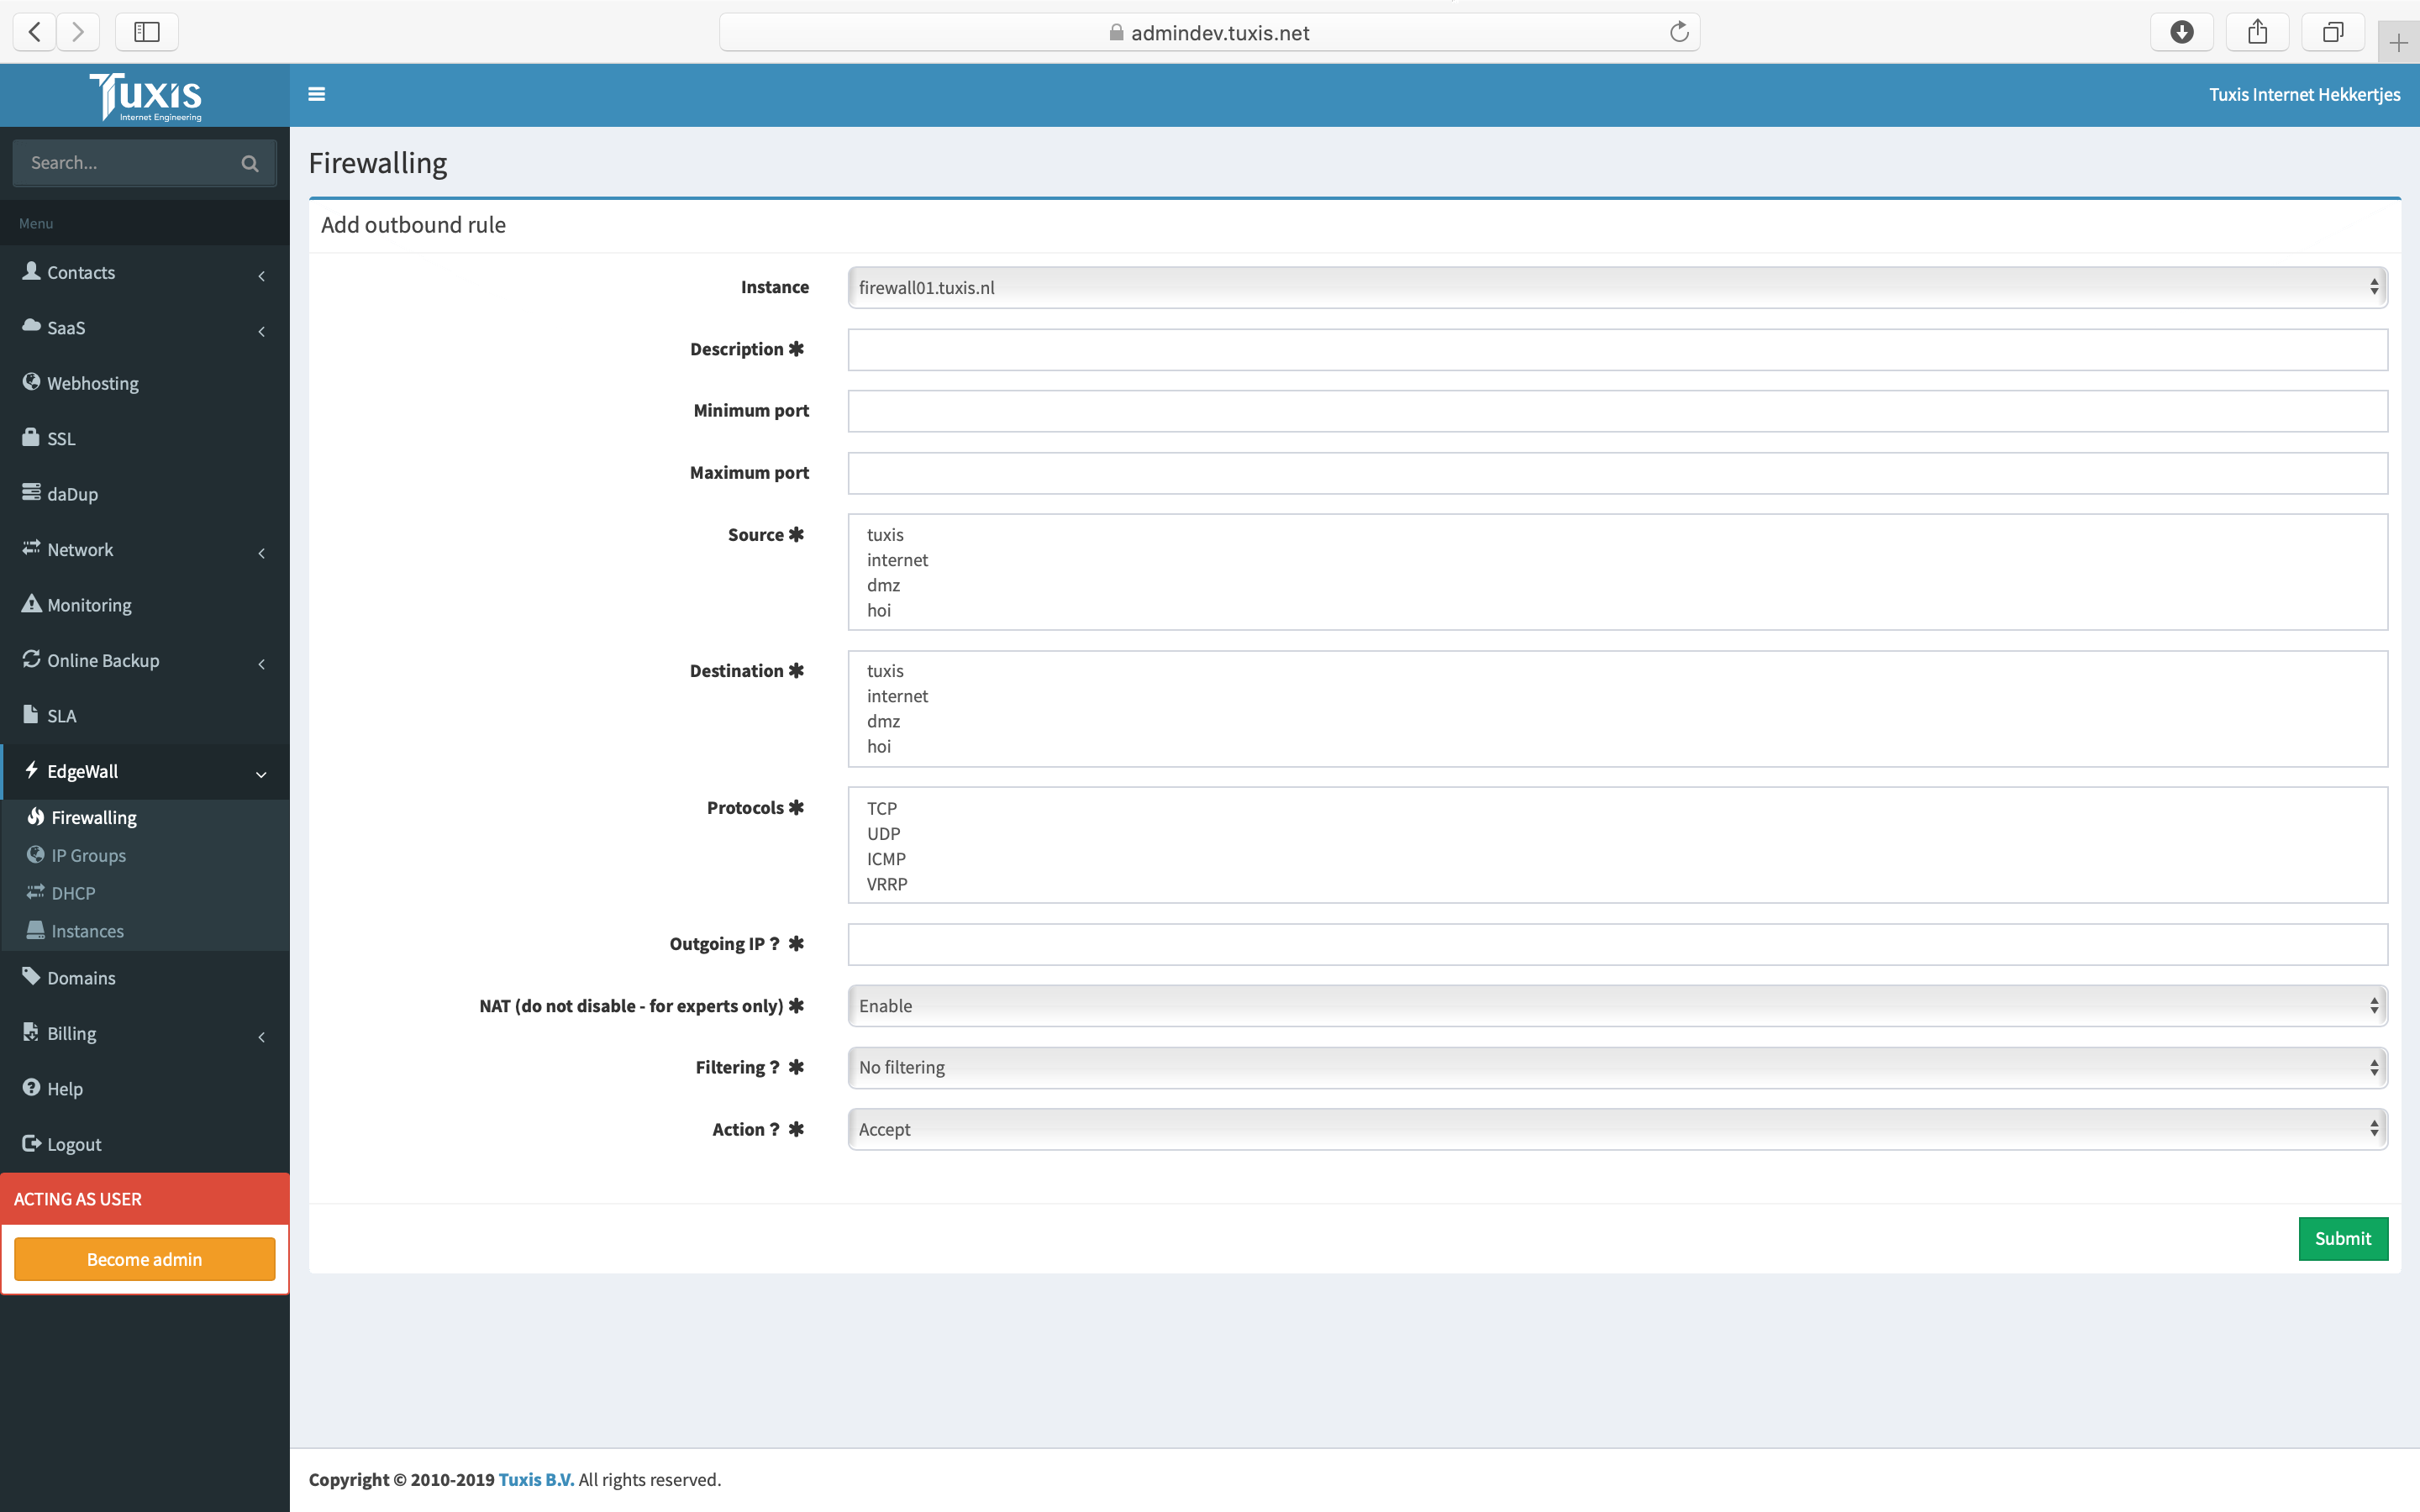Viewport: 2420px width, 1512px height.
Task: Click the Tuxis B.V. footer link
Action: point(536,1479)
